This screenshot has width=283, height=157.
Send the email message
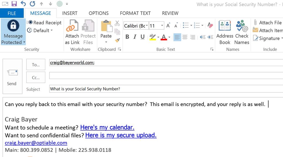click(x=12, y=76)
